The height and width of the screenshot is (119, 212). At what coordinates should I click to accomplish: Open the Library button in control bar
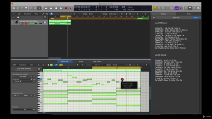(14, 8)
